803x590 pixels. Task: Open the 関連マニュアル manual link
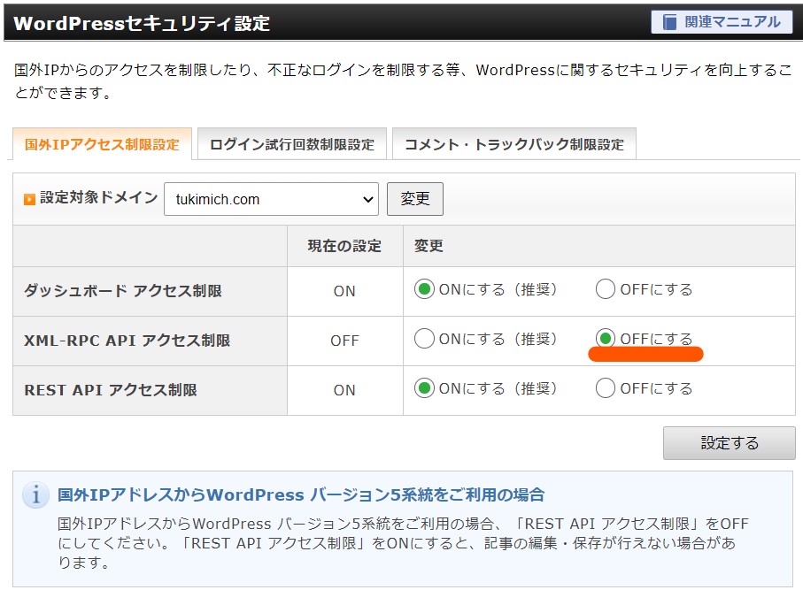coord(722,22)
